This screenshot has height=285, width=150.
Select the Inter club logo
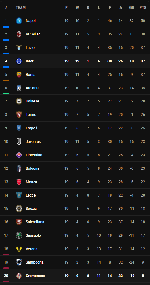click(x=19, y=61)
